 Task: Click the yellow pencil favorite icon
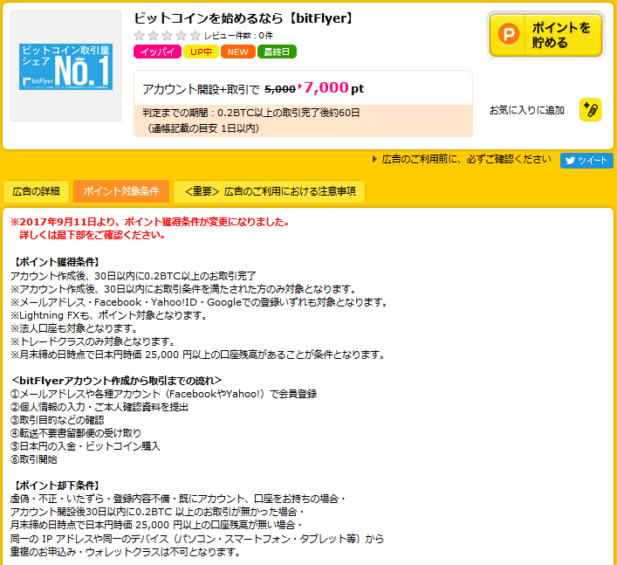[x=591, y=110]
